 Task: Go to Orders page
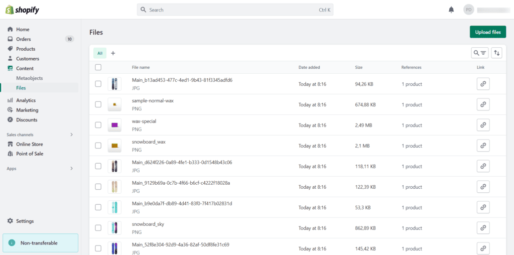click(x=23, y=39)
